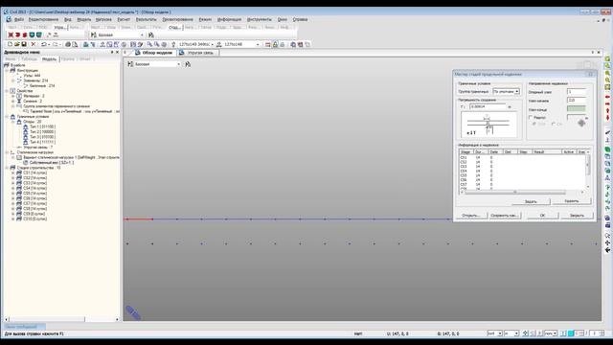613x345 pixels.
Task: Expand the CS1 [14 суток] stage
Action: (12, 172)
